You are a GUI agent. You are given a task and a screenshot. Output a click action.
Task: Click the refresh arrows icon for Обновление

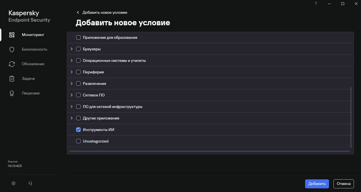click(12, 64)
